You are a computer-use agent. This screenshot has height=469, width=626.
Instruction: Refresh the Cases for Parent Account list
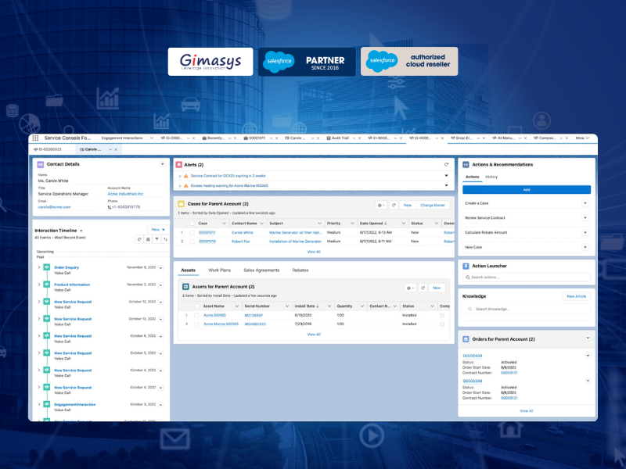point(394,205)
